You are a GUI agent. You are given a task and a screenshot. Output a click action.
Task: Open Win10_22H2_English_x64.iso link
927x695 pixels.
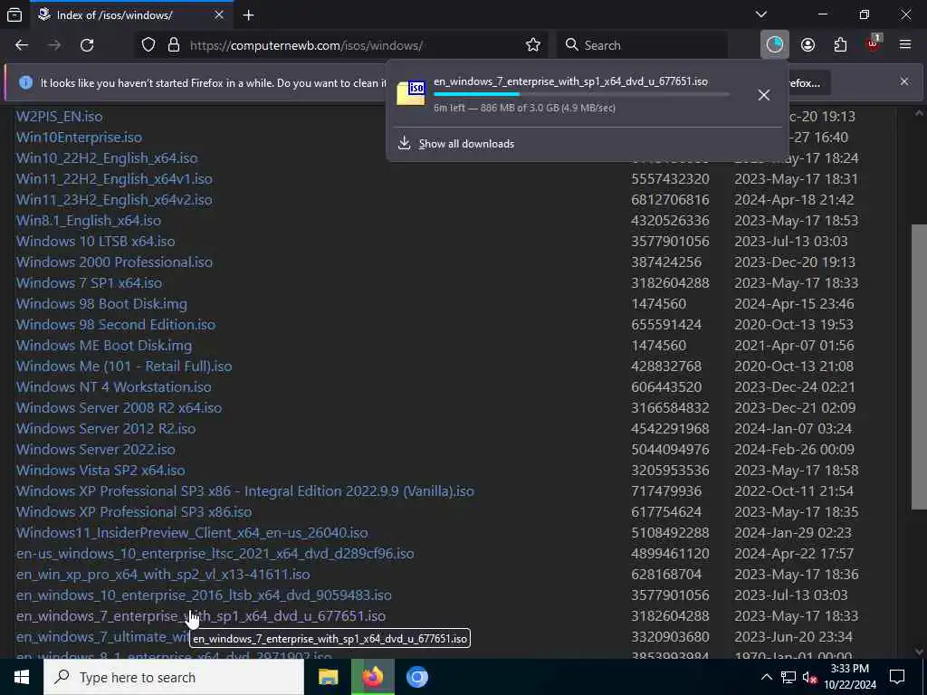click(x=107, y=157)
